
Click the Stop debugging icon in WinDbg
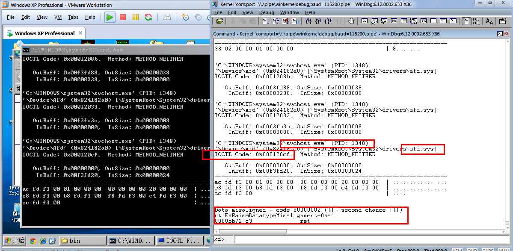[x=285, y=21]
